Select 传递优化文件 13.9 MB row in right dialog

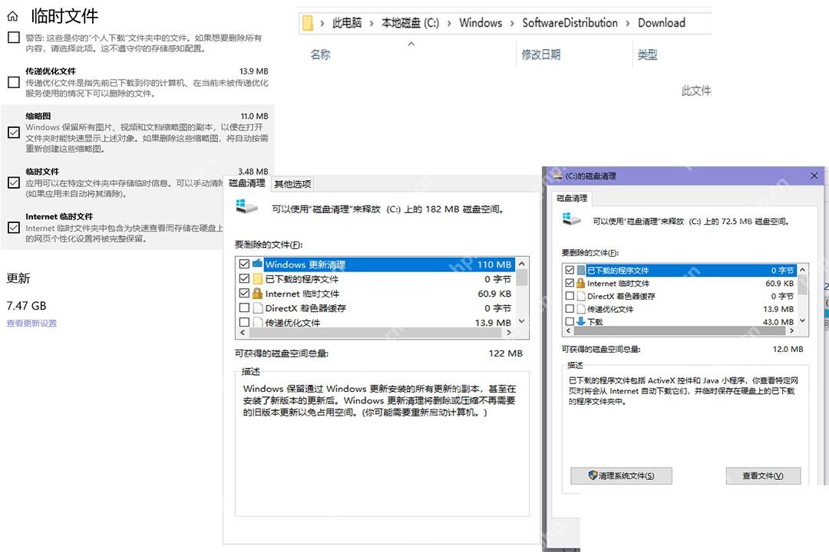click(680, 309)
